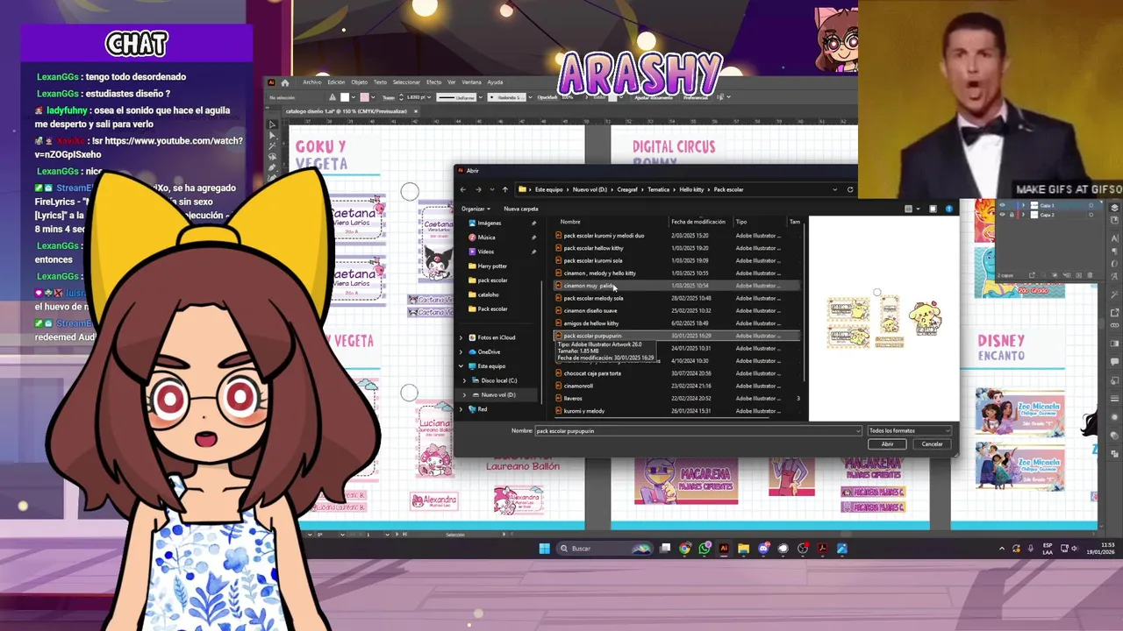Open the Imágenes quick access folder
1123x631 pixels.
(490, 223)
